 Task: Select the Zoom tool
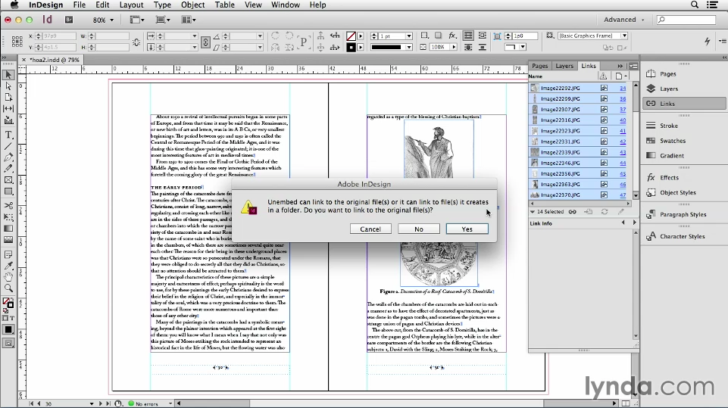8,288
